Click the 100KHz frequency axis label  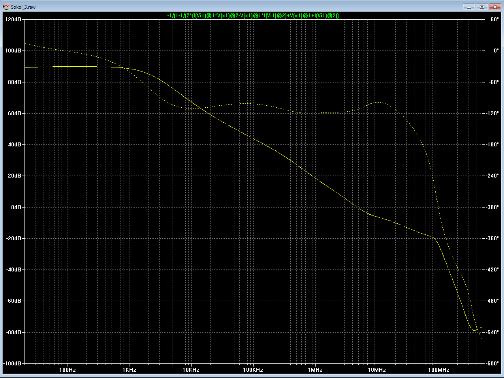point(253,370)
